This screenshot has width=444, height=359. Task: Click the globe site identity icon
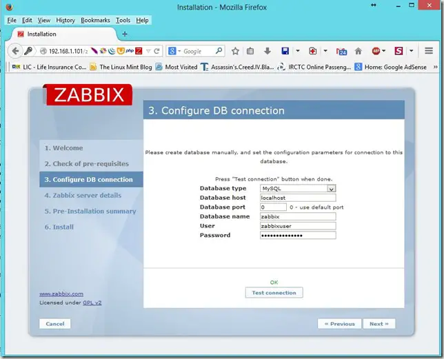pos(43,51)
